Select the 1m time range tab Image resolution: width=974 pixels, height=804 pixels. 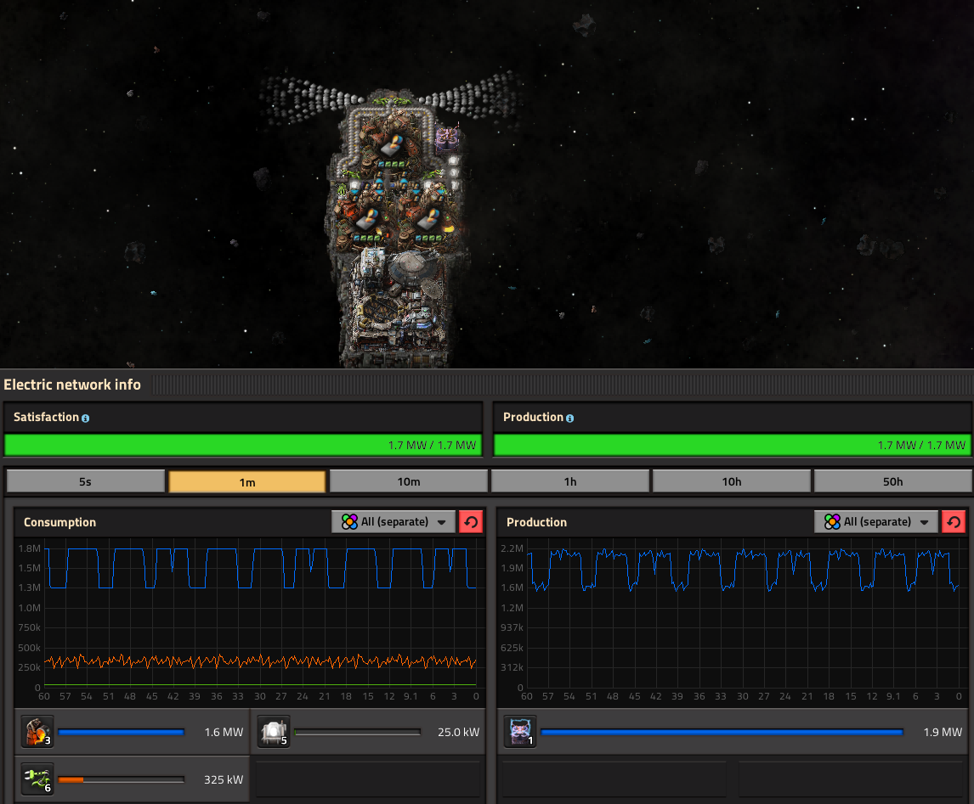[247, 482]
